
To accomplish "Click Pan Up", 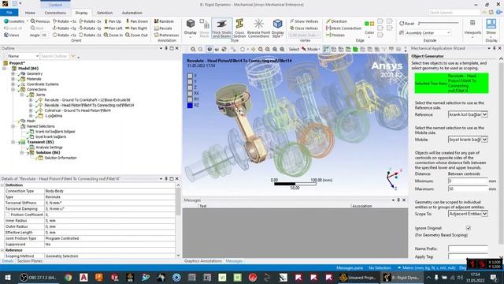I will pyautogui.click(x=113, y=21).
